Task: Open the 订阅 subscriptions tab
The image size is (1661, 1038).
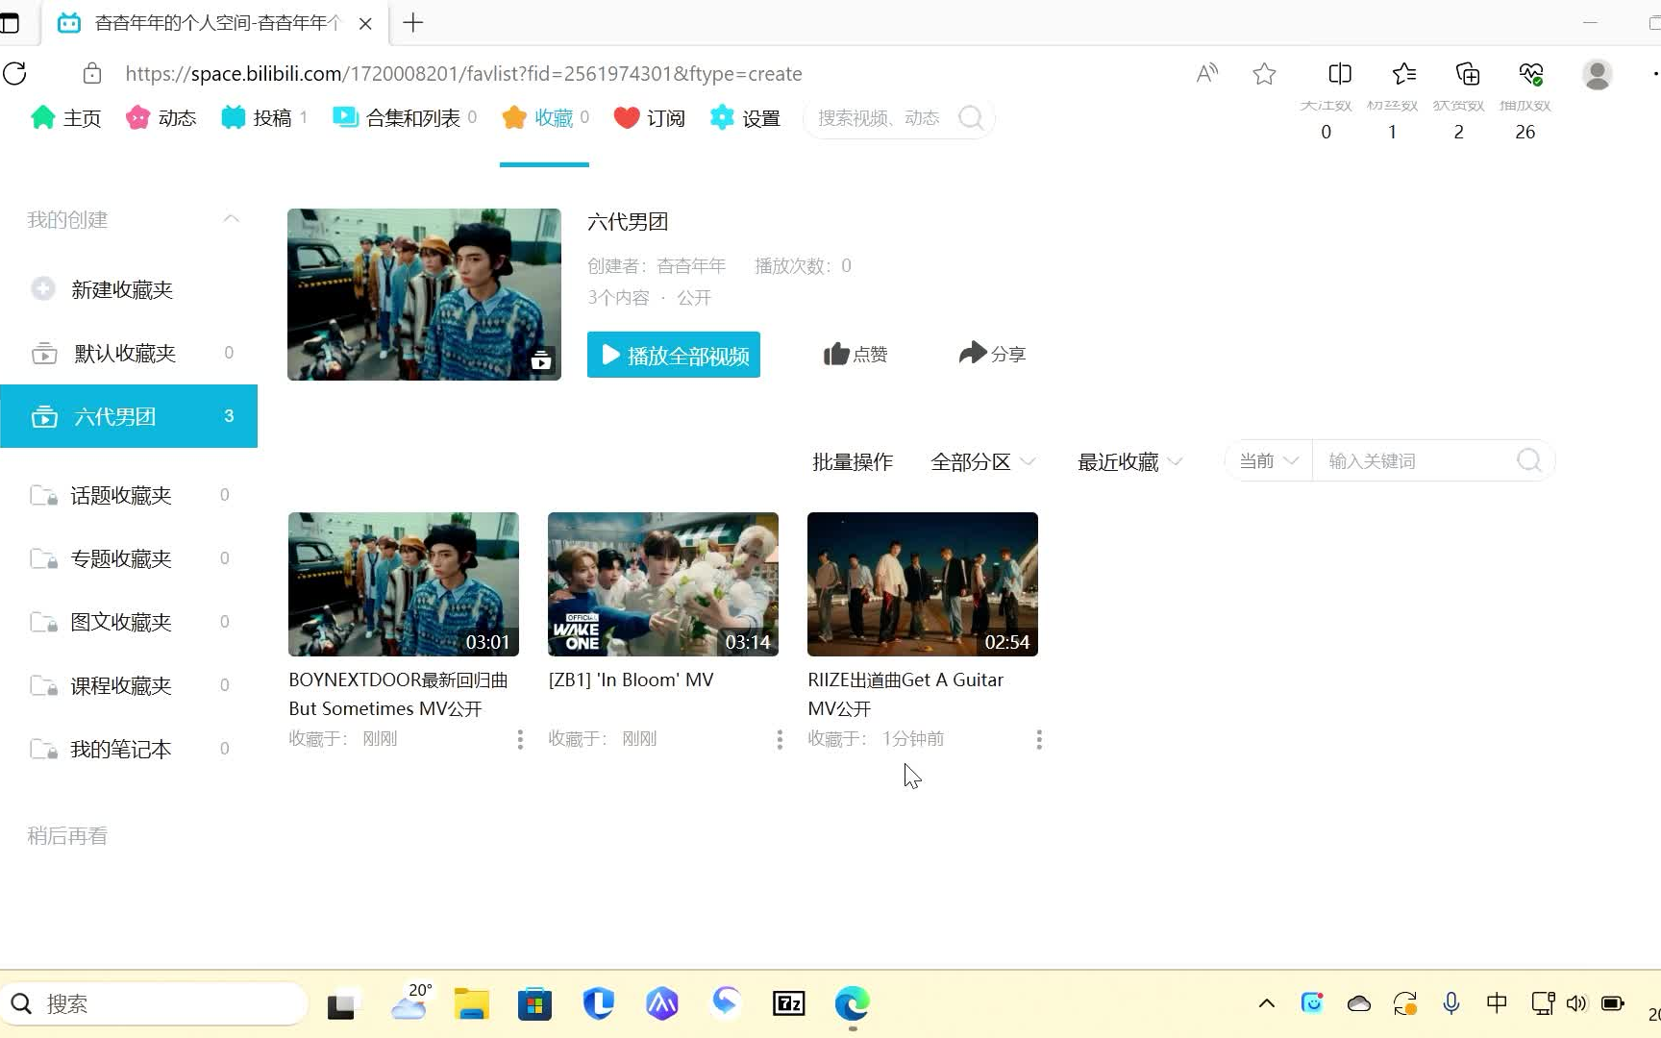Action: point(650,117)
